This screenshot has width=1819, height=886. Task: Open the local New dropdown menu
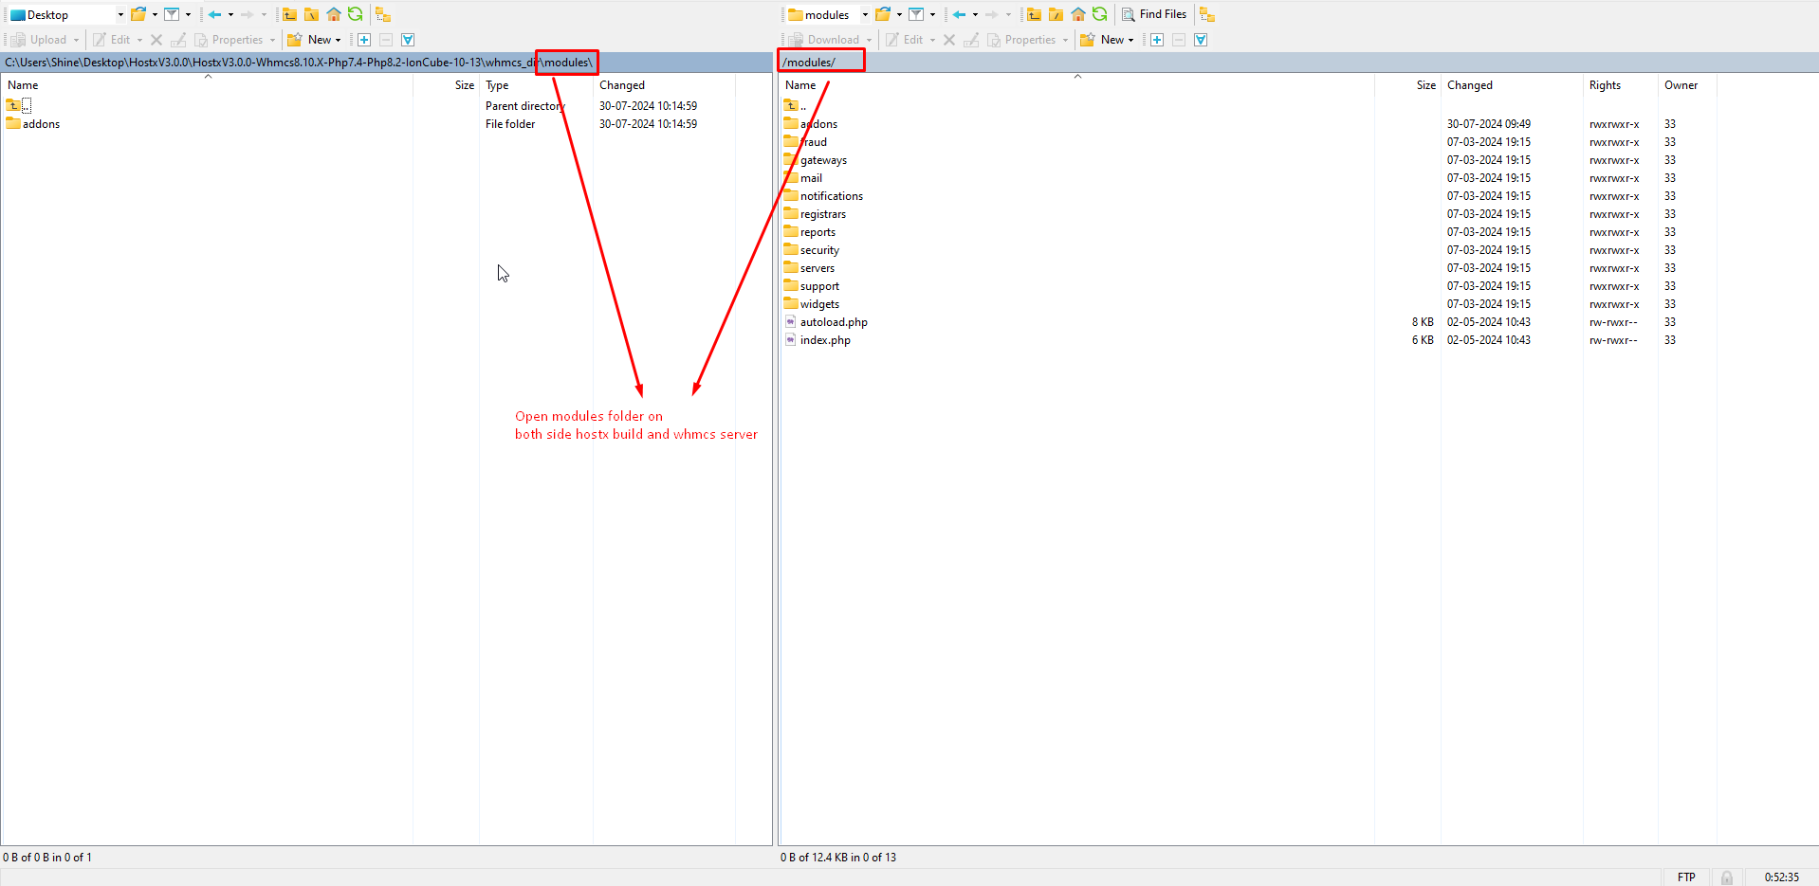tap(338, 41)
